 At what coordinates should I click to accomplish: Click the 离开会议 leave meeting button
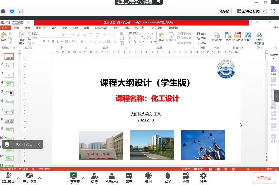click(x=264, y=178)
